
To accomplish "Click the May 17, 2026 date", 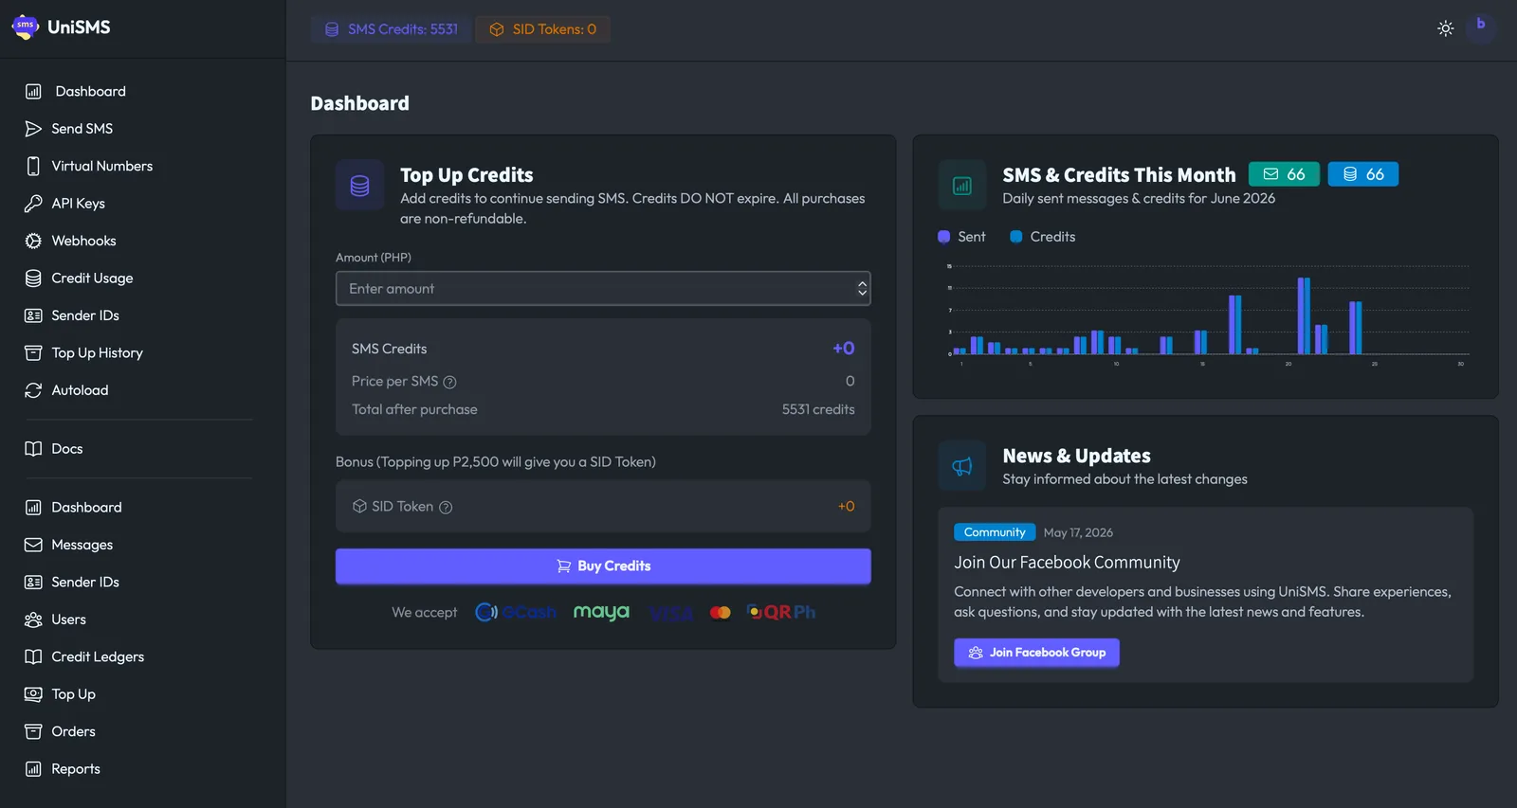I will pyautogui.click(x=1078, y=532).
